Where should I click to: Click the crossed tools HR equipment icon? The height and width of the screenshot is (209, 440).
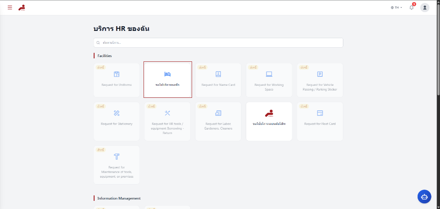168,113
